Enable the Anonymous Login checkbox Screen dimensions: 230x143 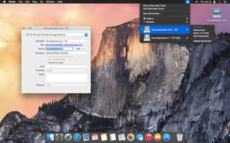(x=47, y=62)
